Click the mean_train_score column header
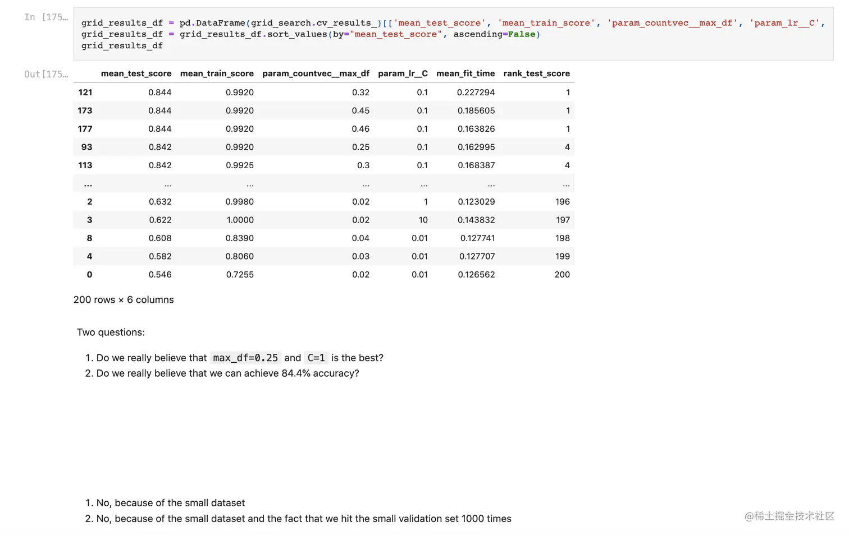The width and height of the screenshot is (849, 536). [217, 73]
